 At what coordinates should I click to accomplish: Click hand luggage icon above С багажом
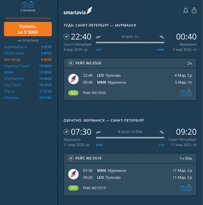pos(25,5)
